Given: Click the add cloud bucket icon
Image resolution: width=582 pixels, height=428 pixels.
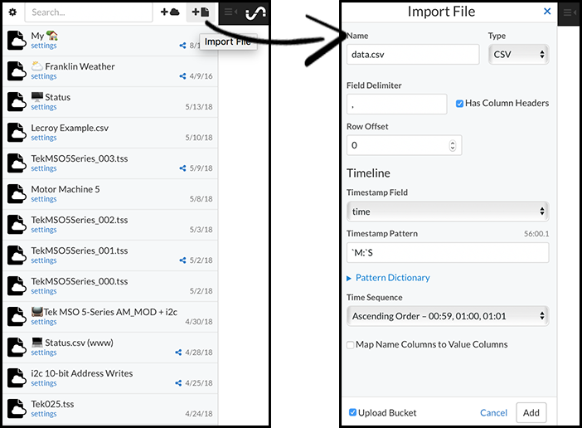Looking at the screenshot, I should (170, 12).
